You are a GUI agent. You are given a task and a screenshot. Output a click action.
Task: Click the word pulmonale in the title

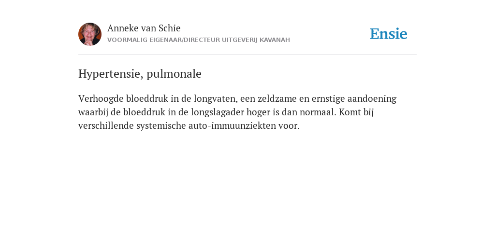[x=174, y=74]
